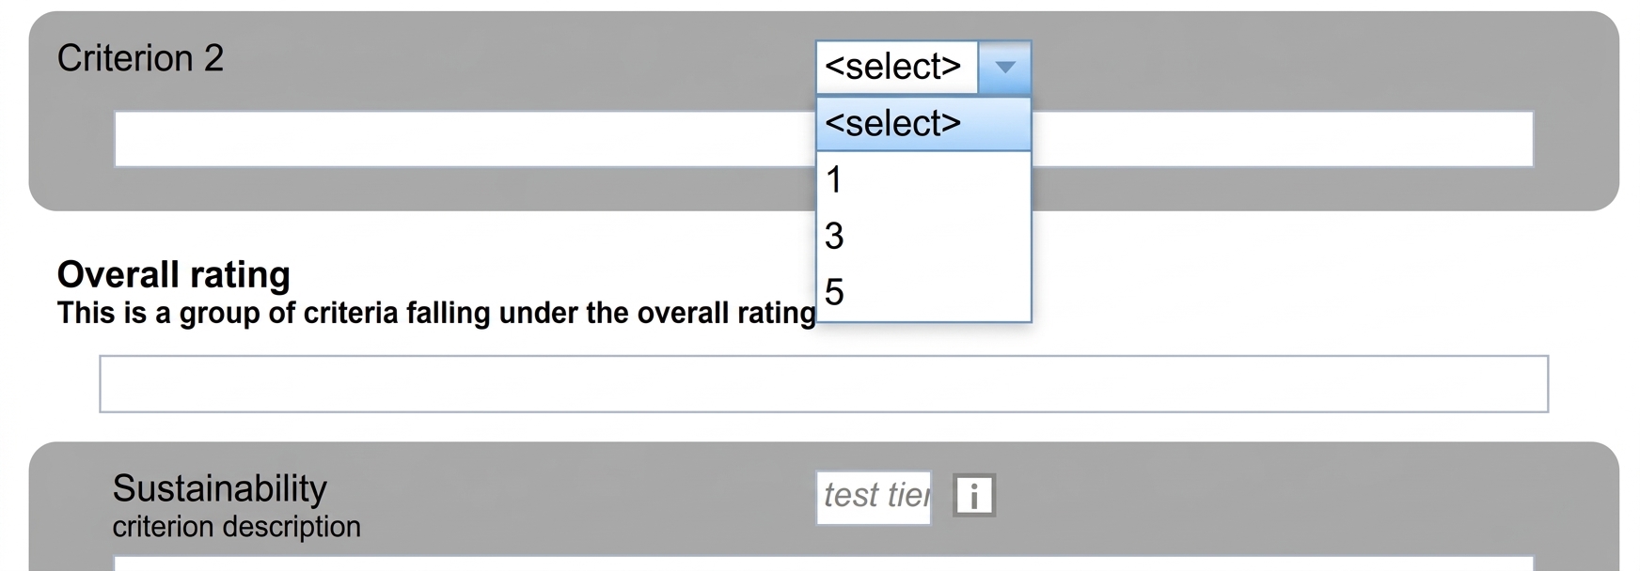The height and width of the screenshot is (571, 1640).
Task: Select rating 5 from the dropdown list
Action: click(x=923, y=292)
